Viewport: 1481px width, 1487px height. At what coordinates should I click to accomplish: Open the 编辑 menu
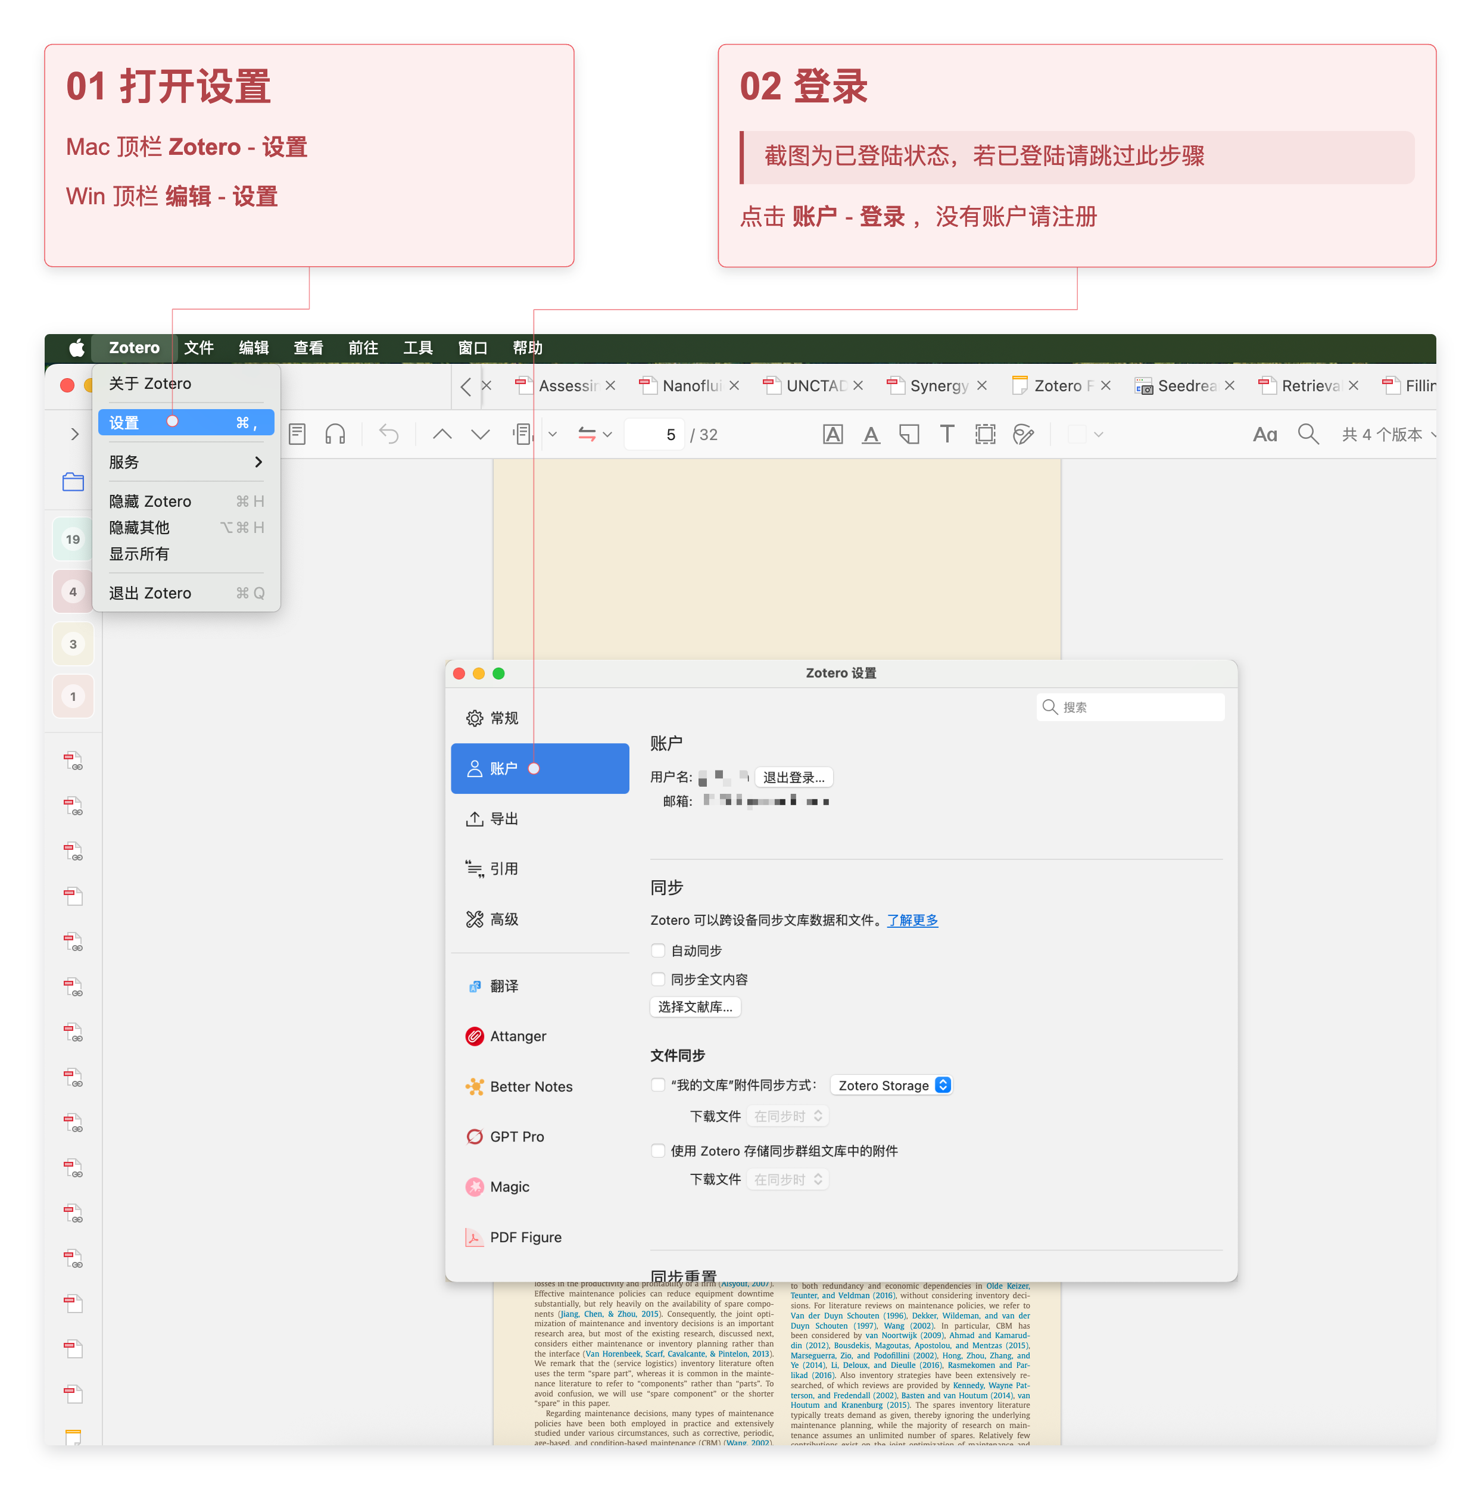pyautogui.click(x=253, y=348)
